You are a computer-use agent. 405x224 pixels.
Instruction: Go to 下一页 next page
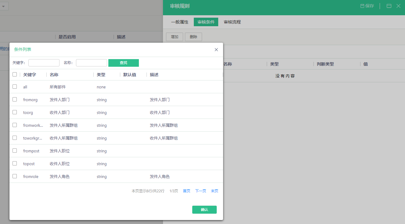(201, 191)
